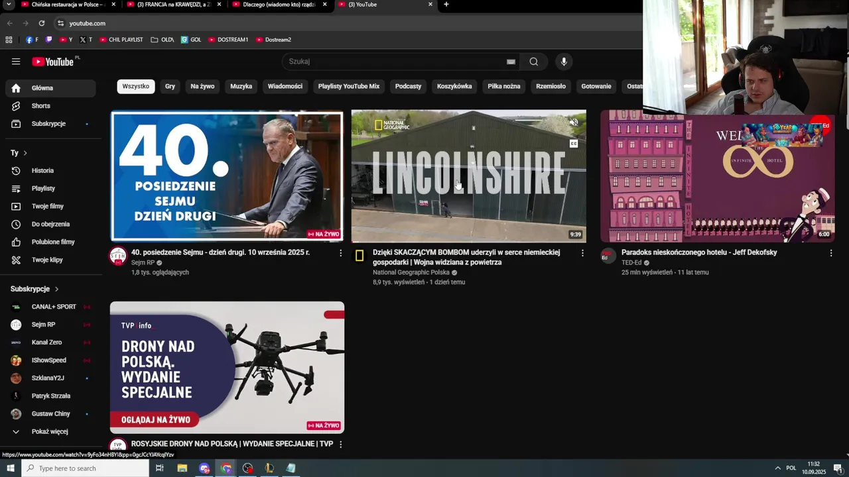Image resolution: width=849 pixels, height=477 pixels.
Task: Expand subscriptions with Pokaż więcej
Action: point(51,432)
